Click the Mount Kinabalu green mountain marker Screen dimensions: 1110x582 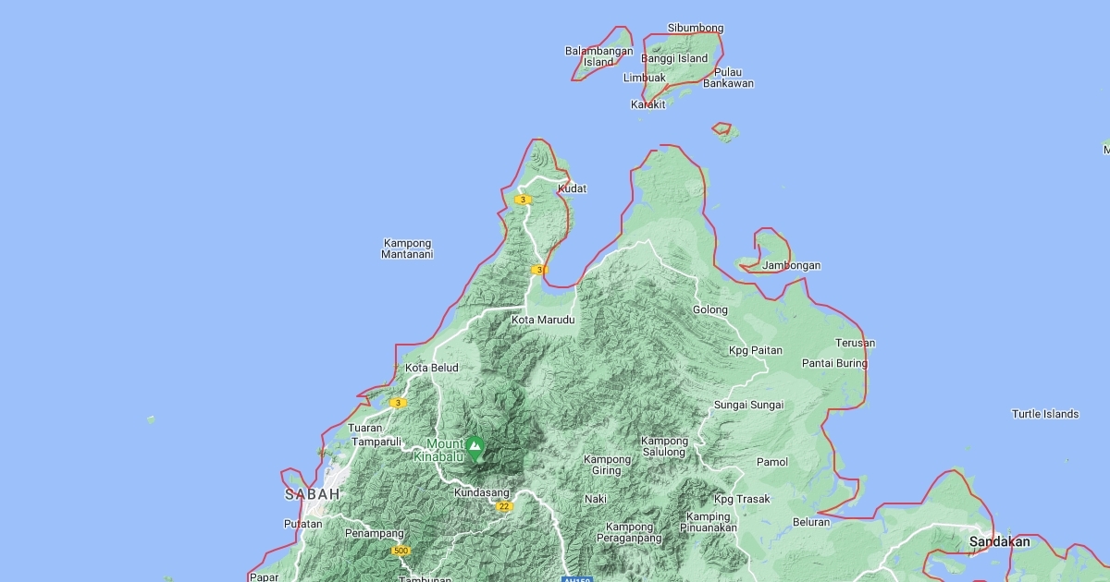tap(475, 448)
